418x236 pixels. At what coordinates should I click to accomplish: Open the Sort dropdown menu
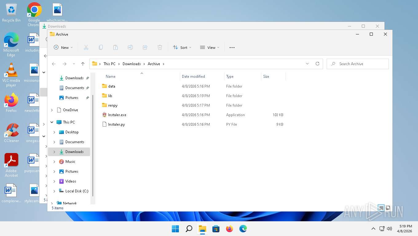182,47
